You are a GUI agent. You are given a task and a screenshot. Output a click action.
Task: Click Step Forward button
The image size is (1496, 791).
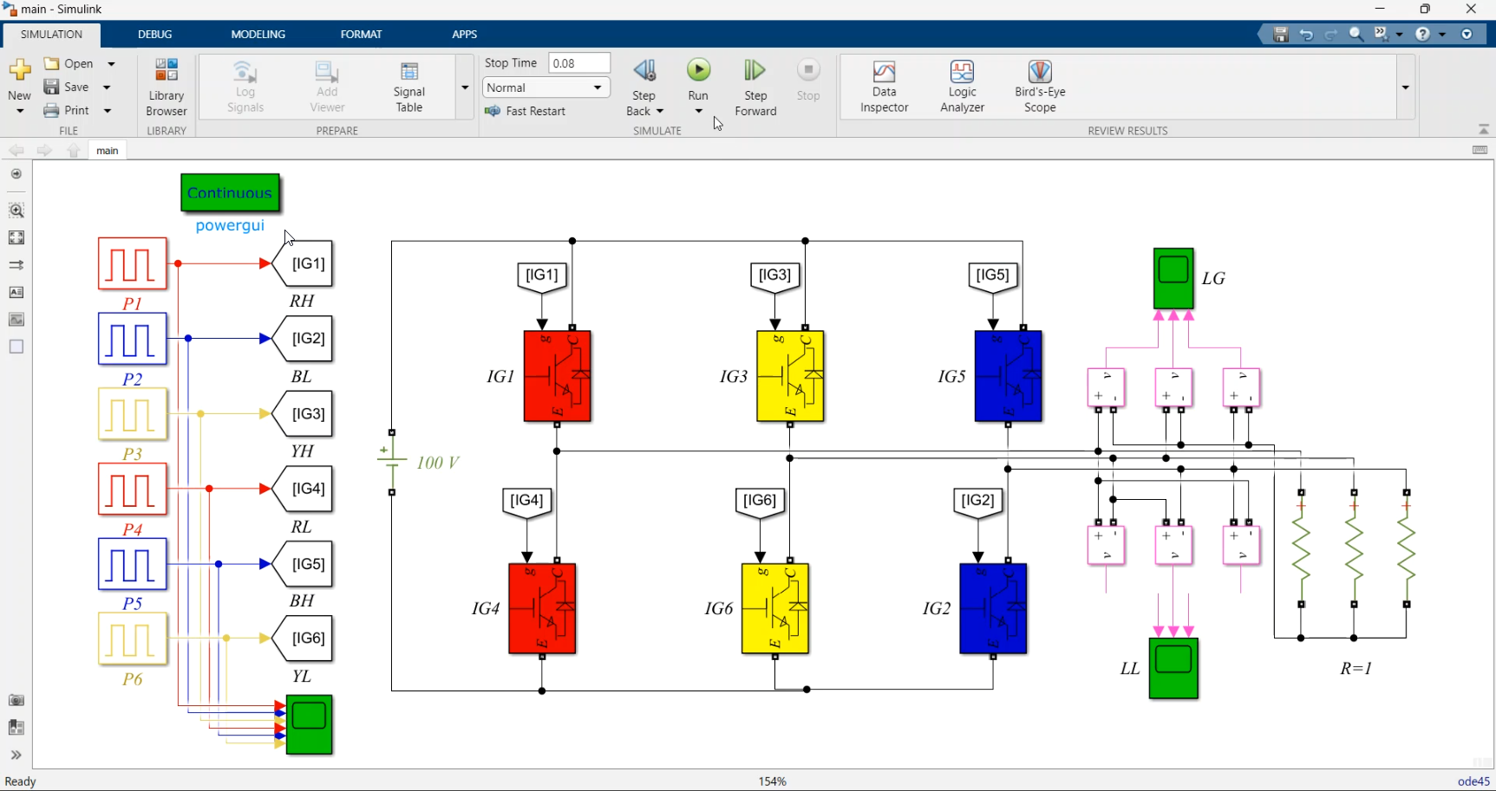pos(755,87)
